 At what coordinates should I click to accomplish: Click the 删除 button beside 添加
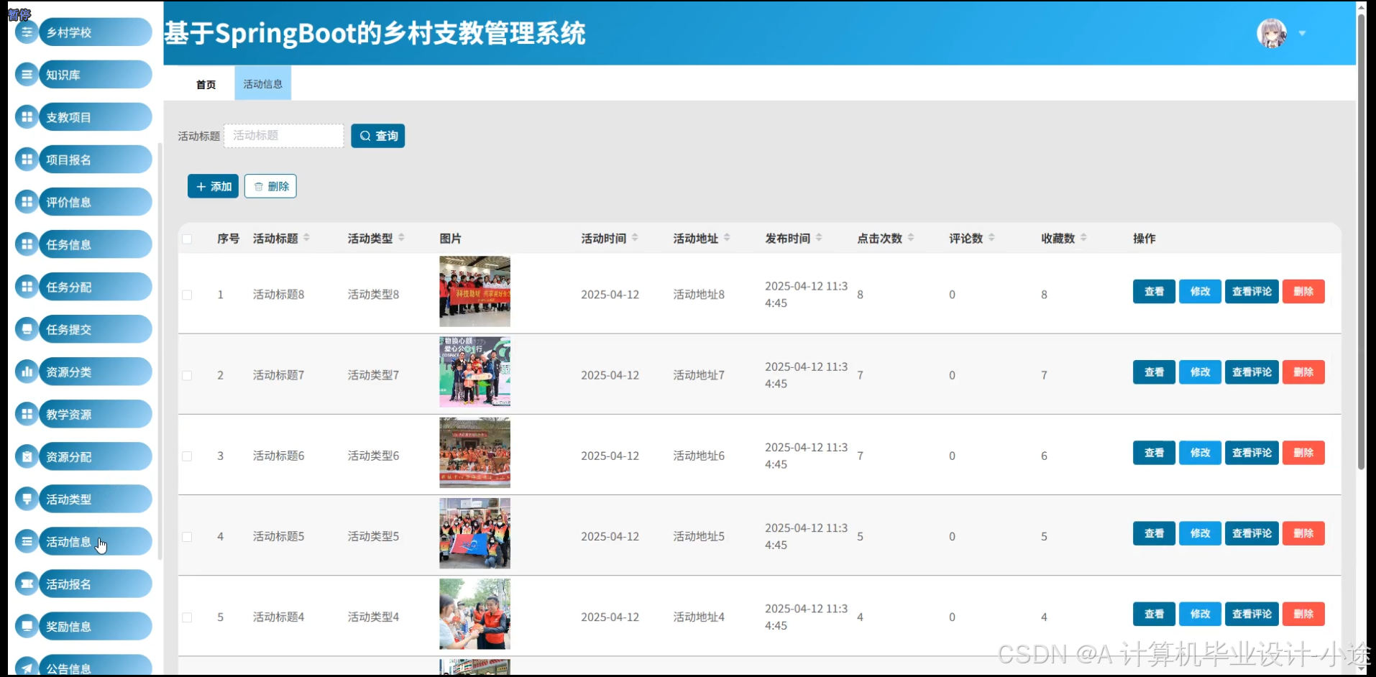[270, 186]
